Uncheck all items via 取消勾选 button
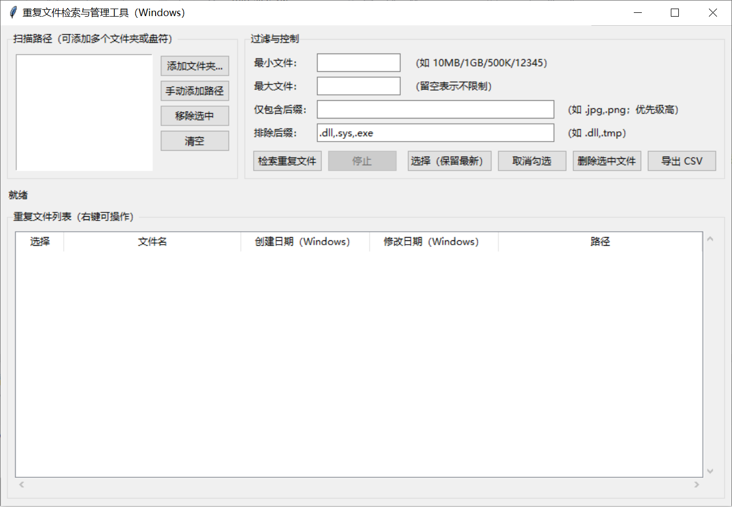The image size is (732, 507). [532, 160]
